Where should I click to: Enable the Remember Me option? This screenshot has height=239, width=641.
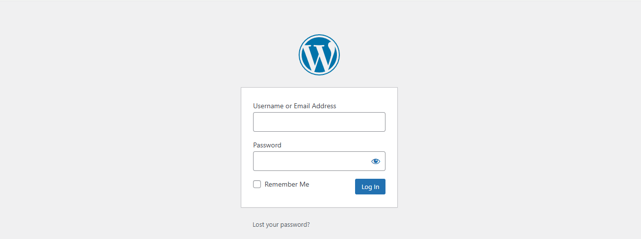click(x=257, y=185)
